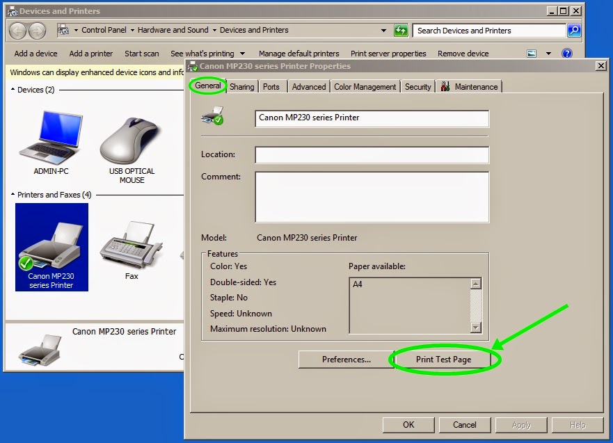
Task: Open the address bar history dropdown
Action: pyautogui.click(x=383, y=31)
